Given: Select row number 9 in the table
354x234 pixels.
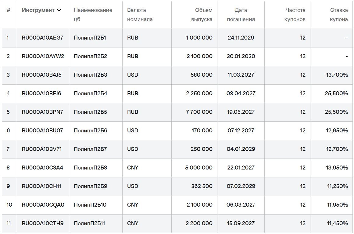Looking at the screenshot, I should coord(9,186).
